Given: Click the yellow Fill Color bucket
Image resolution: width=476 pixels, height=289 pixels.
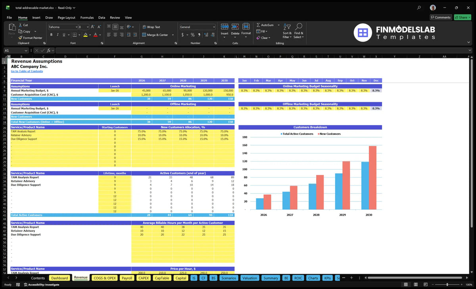Looking at the screenshot, I should coord(85,35).
